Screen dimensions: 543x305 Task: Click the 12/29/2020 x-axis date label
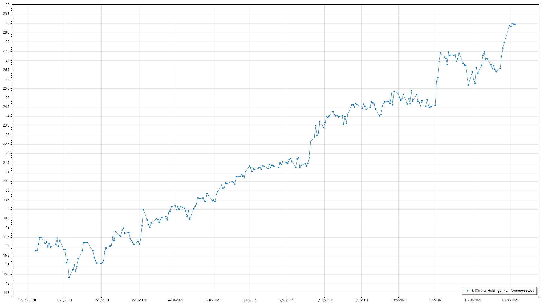pyautogui.click(x=27, y=300)
